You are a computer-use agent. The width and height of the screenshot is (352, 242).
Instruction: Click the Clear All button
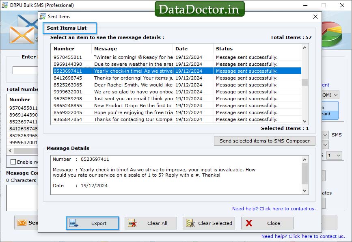pyautogui.click(x=151, y=223)
